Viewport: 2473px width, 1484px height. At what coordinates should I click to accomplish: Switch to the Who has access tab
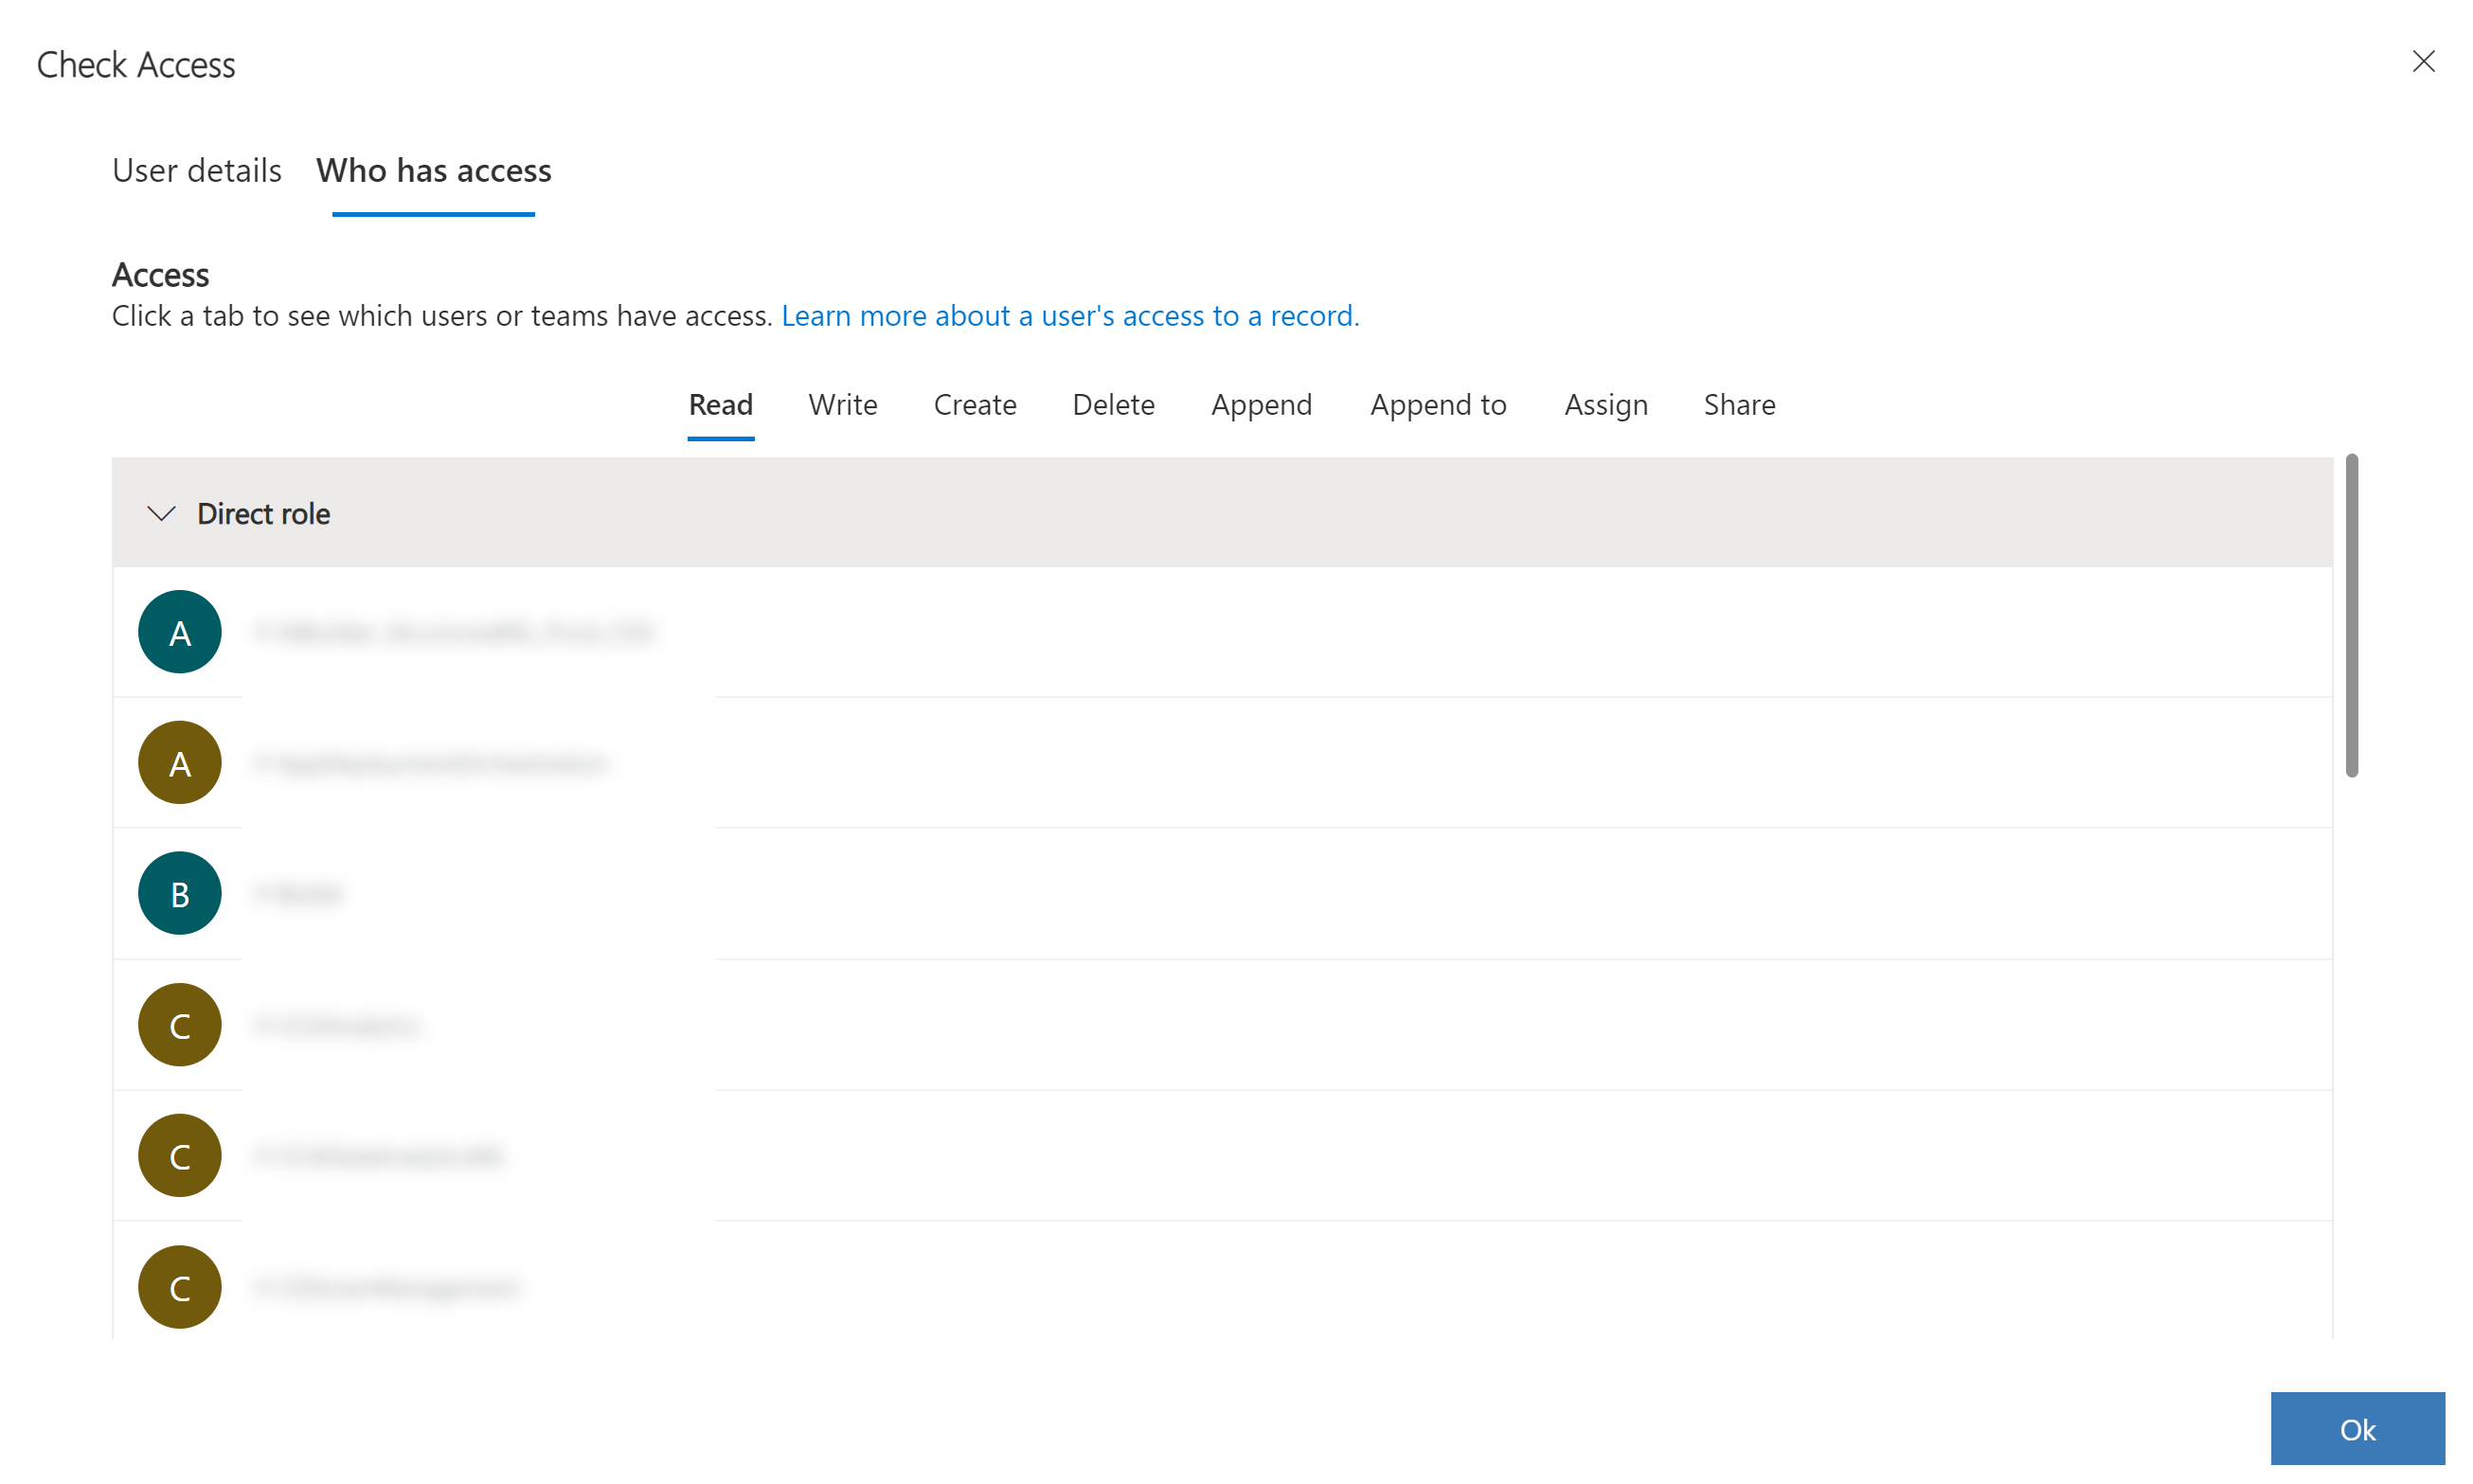point(433,170)
